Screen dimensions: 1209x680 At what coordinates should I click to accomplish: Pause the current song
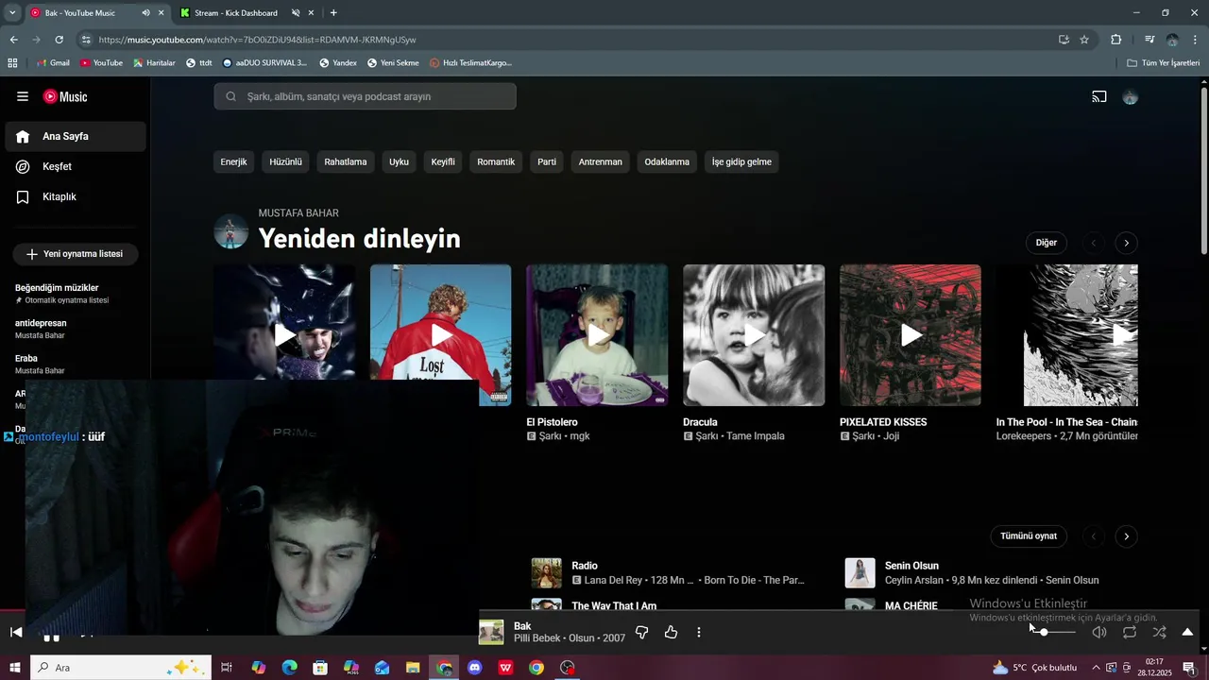coord(51,637)
